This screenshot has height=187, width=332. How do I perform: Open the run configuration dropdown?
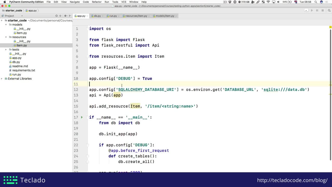(x=306, y=10)
